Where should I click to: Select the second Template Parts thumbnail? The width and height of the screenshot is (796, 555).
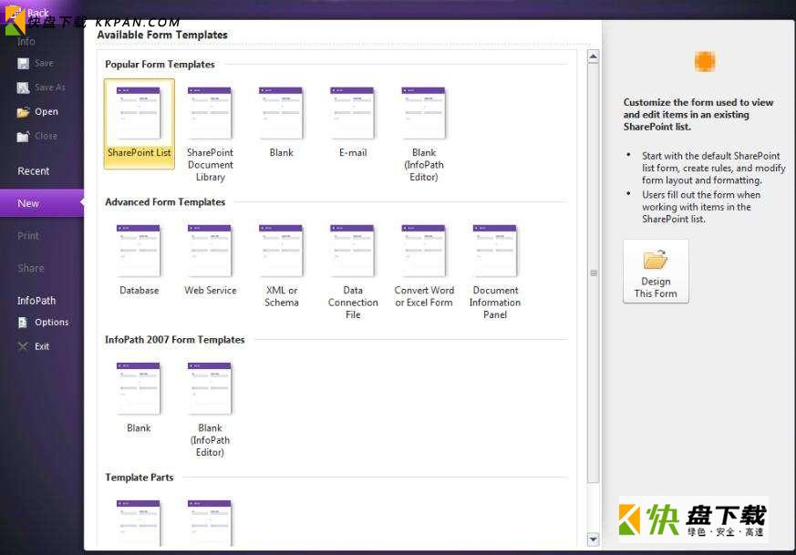tap(210, 522)
